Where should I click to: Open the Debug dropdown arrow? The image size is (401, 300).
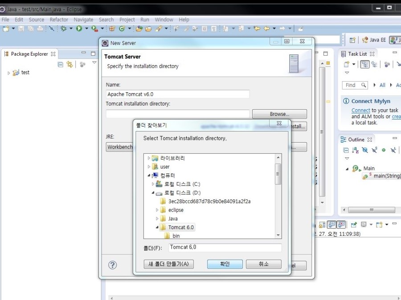(x=71, y=29)
